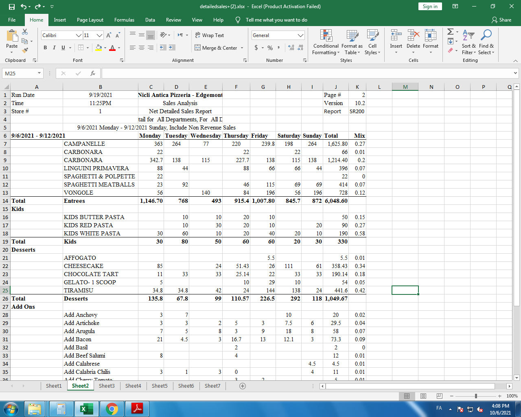The width and height of the screenshot is (521, 417).
Task: Click Tell me what you want to do
Action: pyautogui.click(x=276, y=20)
